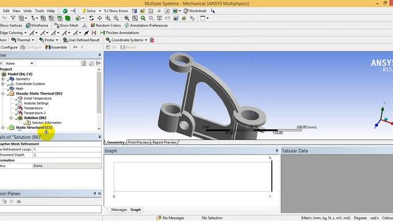The width and height of the screenshot is (393, 221).
Task: Open the Edge Coloring dropdown
Action: 25,33
